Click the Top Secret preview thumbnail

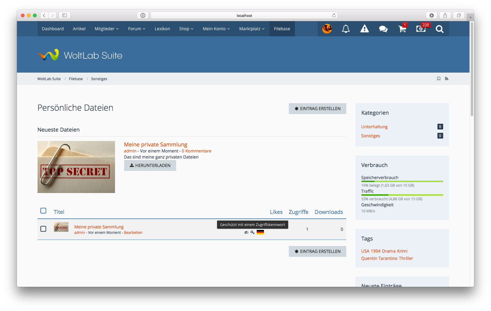76,167
